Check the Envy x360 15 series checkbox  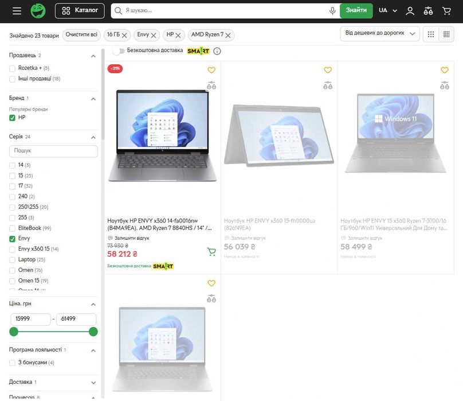point(12,250)
